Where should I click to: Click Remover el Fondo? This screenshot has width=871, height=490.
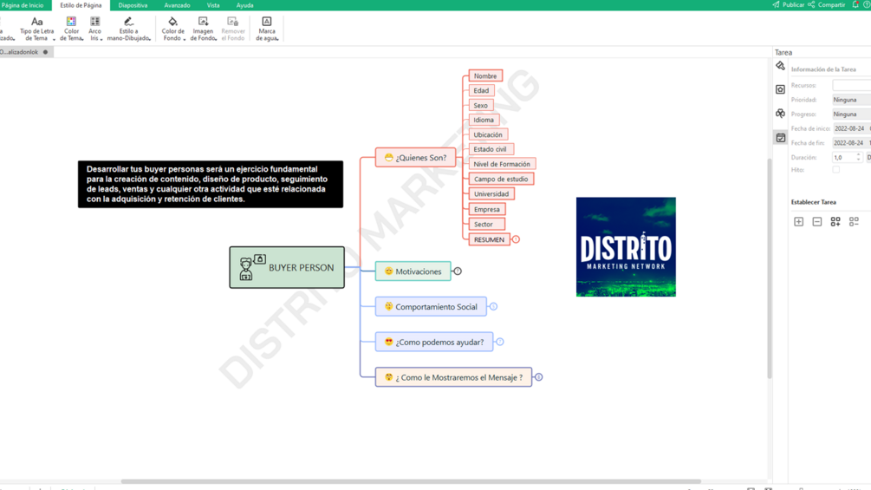(x=233, y=29)
